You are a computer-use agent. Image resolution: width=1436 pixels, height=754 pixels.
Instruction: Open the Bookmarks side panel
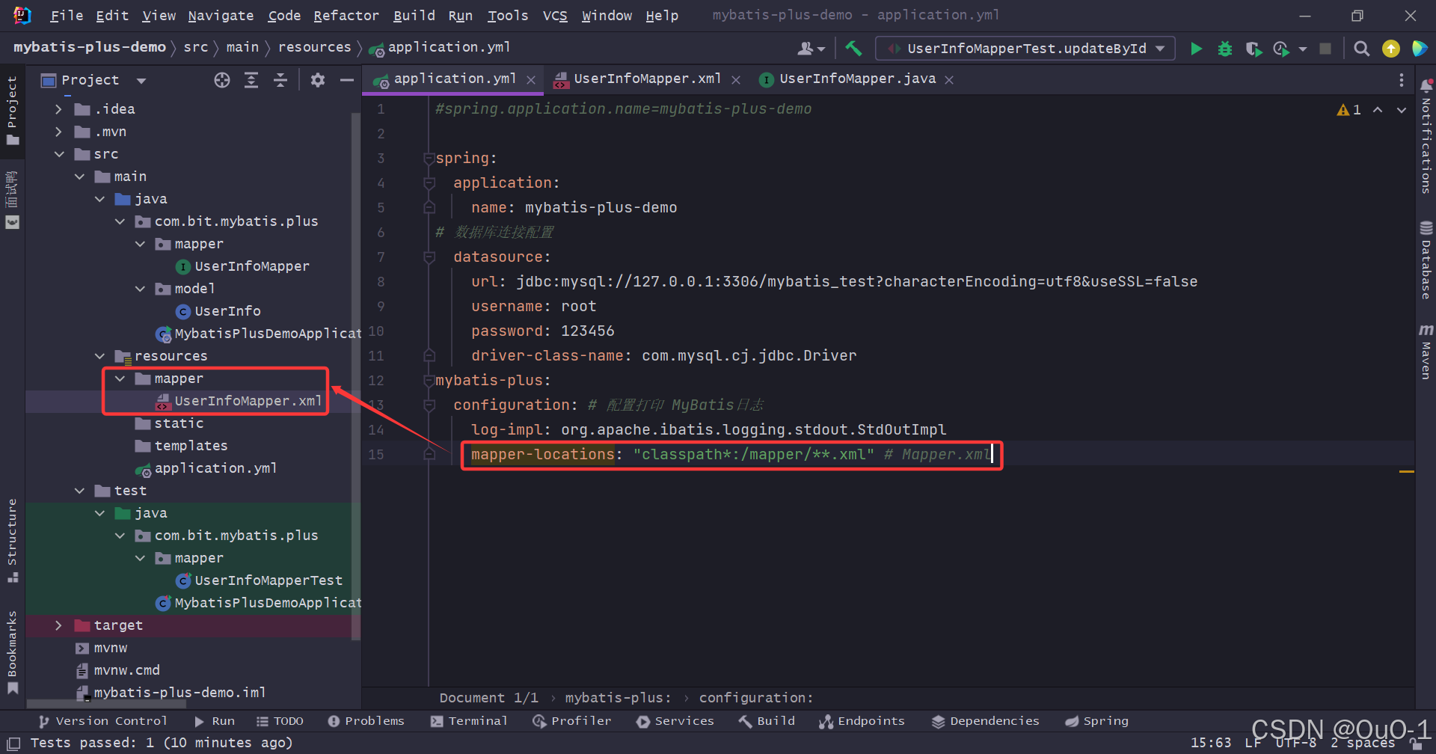coord(12,652)
